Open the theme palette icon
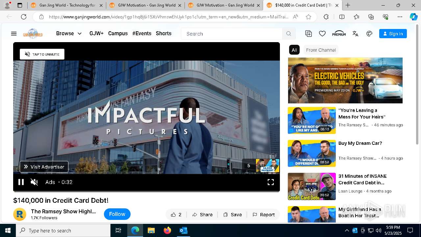The height and width of the screenshot is (237, 421). (x=369, y=34)
